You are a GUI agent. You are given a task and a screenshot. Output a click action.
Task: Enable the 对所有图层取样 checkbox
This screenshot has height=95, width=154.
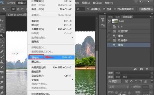115,9
